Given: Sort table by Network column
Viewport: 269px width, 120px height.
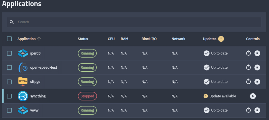Looking at the screenshot, I should 178,39.
